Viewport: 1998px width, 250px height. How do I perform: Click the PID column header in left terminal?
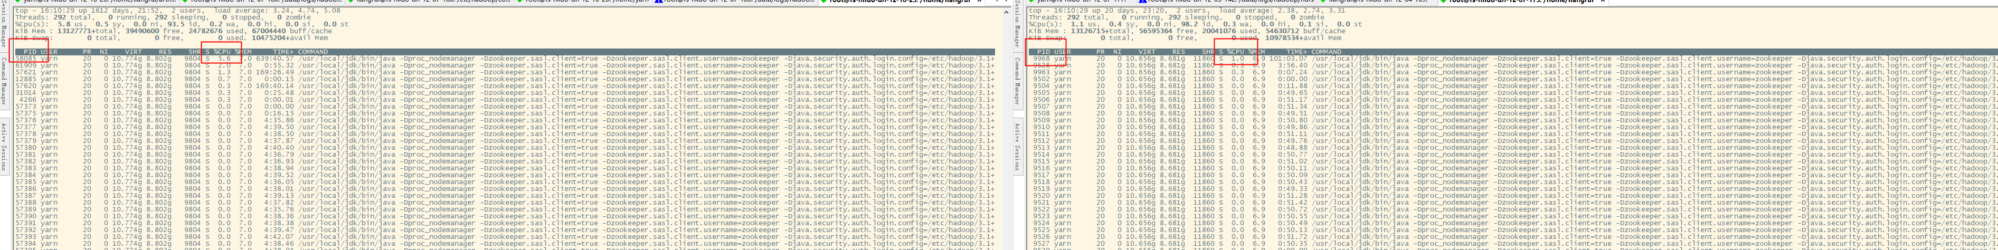pos(30,52)
